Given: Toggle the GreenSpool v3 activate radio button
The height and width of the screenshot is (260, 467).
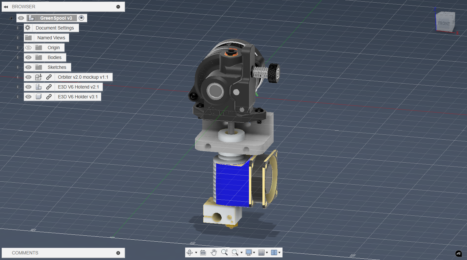Looking at the screenshot, I should (x=82, y=18).
